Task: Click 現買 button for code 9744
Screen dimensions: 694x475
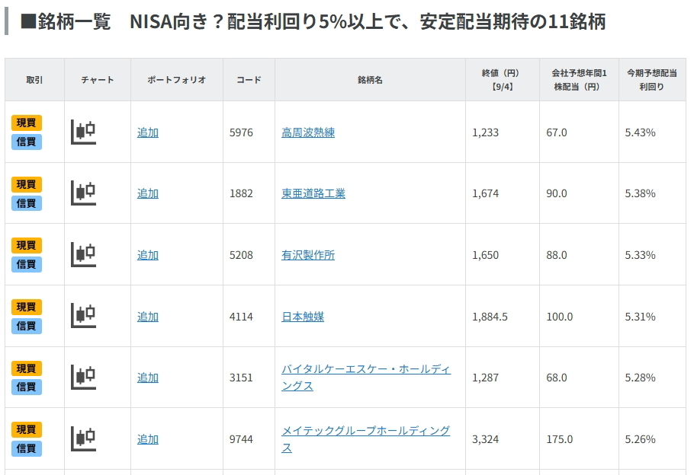Action: click(27, 429)
